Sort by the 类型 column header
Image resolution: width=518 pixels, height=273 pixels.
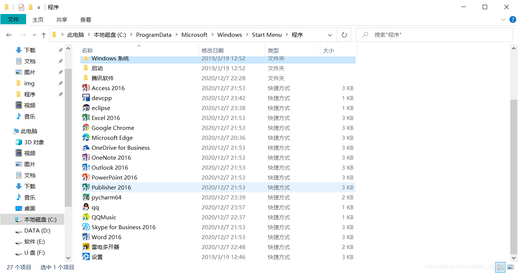coord(293,50)
